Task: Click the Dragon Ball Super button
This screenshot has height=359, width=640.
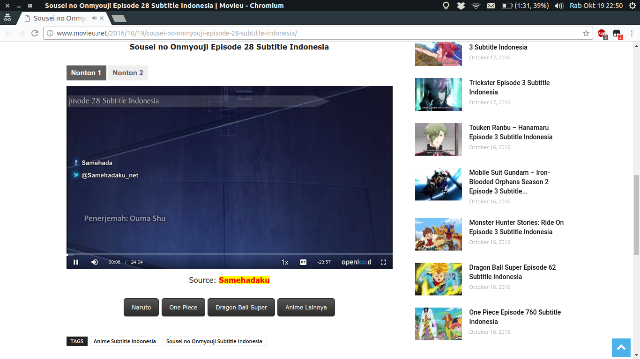Action: point(241,308)
